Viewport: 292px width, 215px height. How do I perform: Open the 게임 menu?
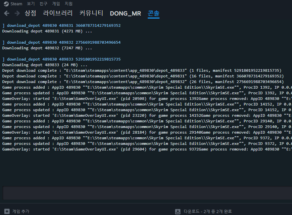click(x=56, y=4)
